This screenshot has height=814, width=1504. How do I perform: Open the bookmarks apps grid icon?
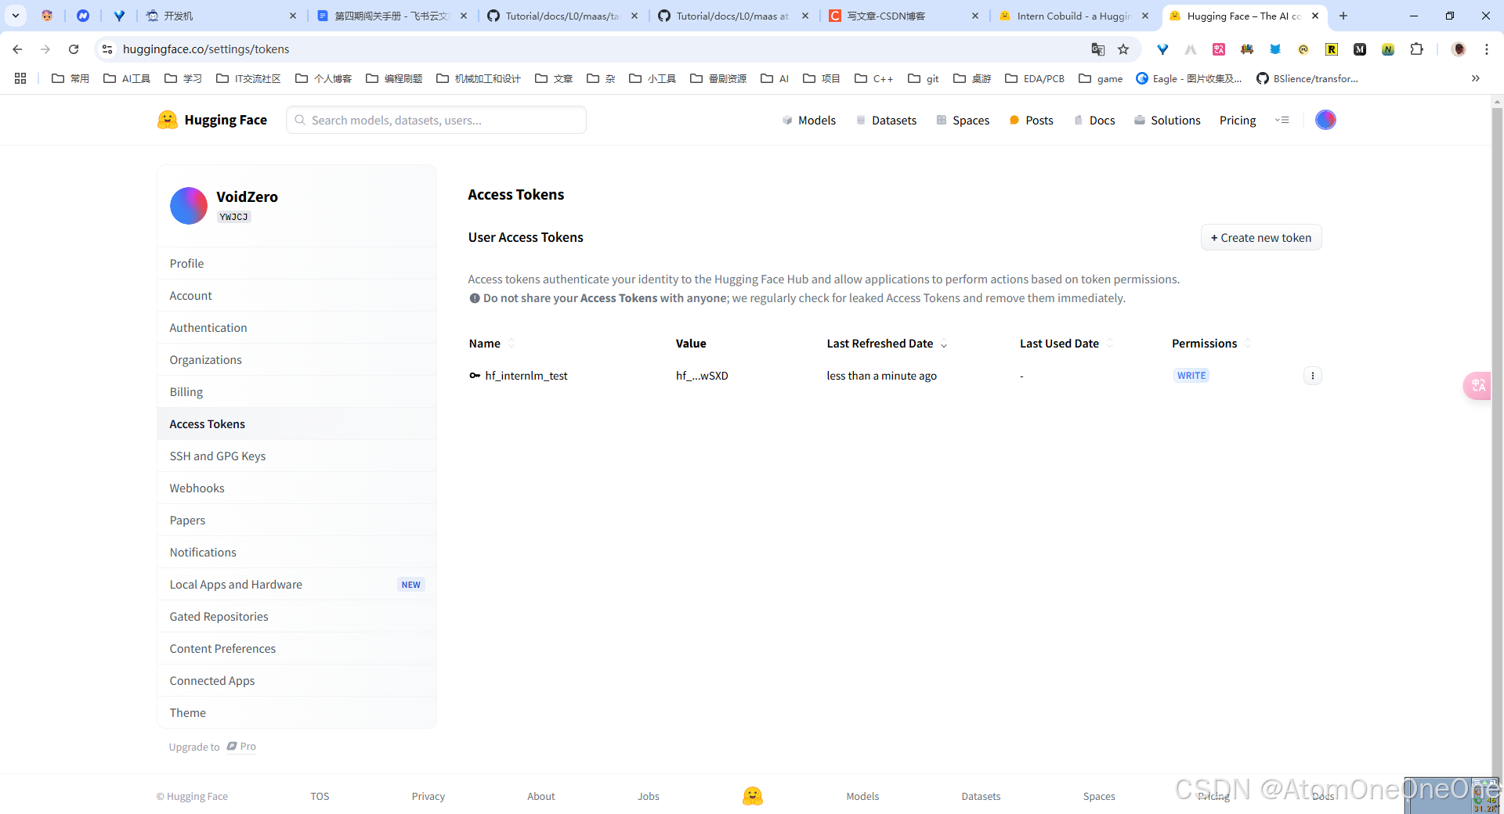click(20, 78)
